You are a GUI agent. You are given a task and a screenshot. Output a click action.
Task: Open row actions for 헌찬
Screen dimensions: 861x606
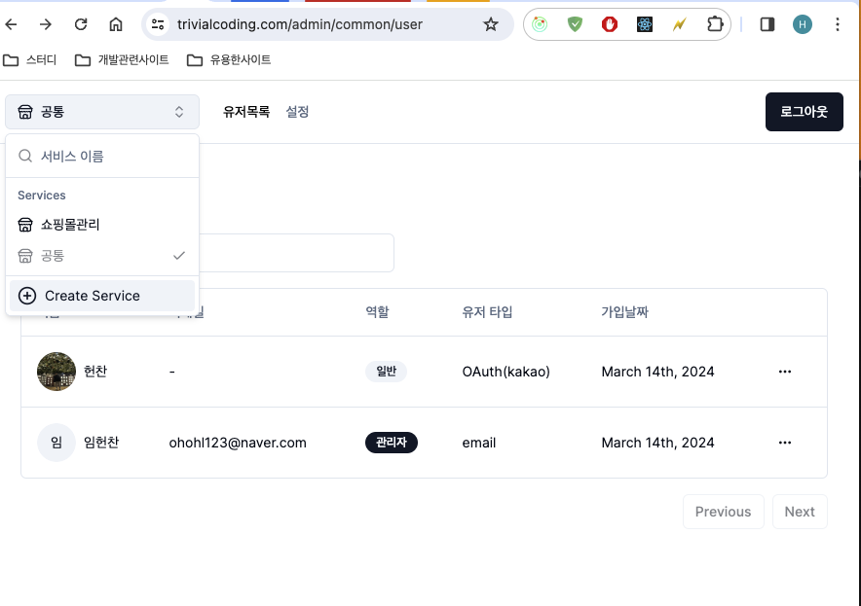coord(785,372)
